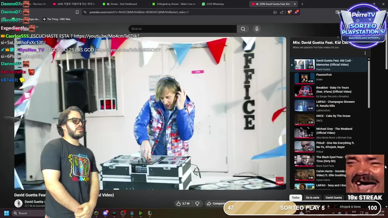Switch to the ElGlogloking Stream tab
Screen dimensions: 388x218
click(x=174, y=4)
